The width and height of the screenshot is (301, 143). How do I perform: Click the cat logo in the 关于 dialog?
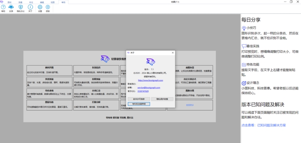[150, 62]
